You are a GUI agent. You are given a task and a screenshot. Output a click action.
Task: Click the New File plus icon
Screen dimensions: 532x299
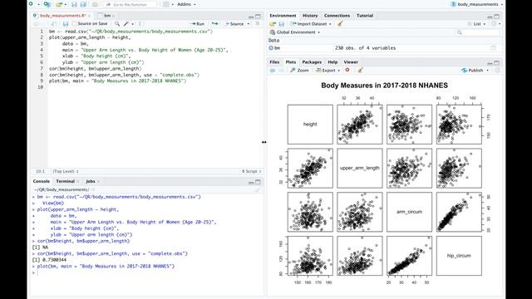[31, 4]
